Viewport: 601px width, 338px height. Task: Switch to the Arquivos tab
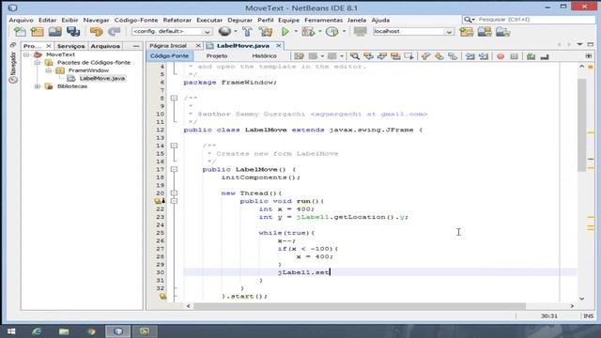tap(105, 46)
